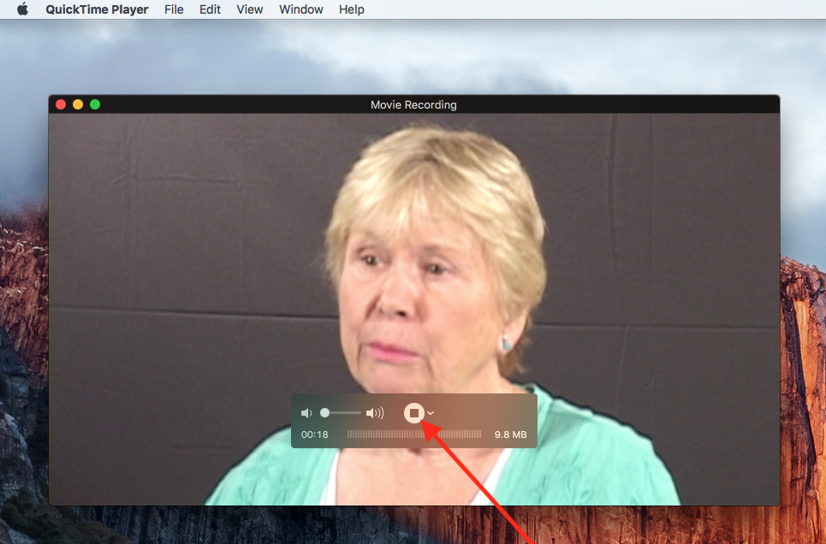Click the high volume speaker icon
The height and width of the screenshot is (544, 826).
click(x=375, y=413)
